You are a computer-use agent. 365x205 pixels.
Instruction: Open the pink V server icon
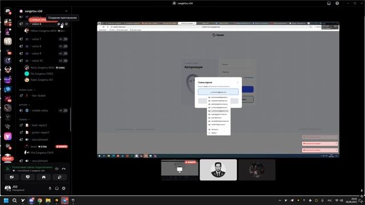(7, 136)
